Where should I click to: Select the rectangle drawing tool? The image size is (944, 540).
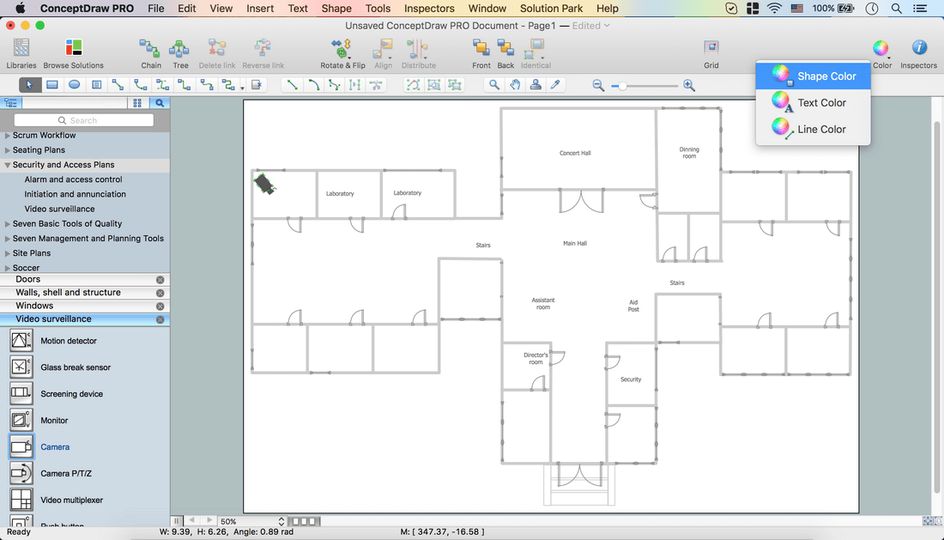[x=52, y=85]
